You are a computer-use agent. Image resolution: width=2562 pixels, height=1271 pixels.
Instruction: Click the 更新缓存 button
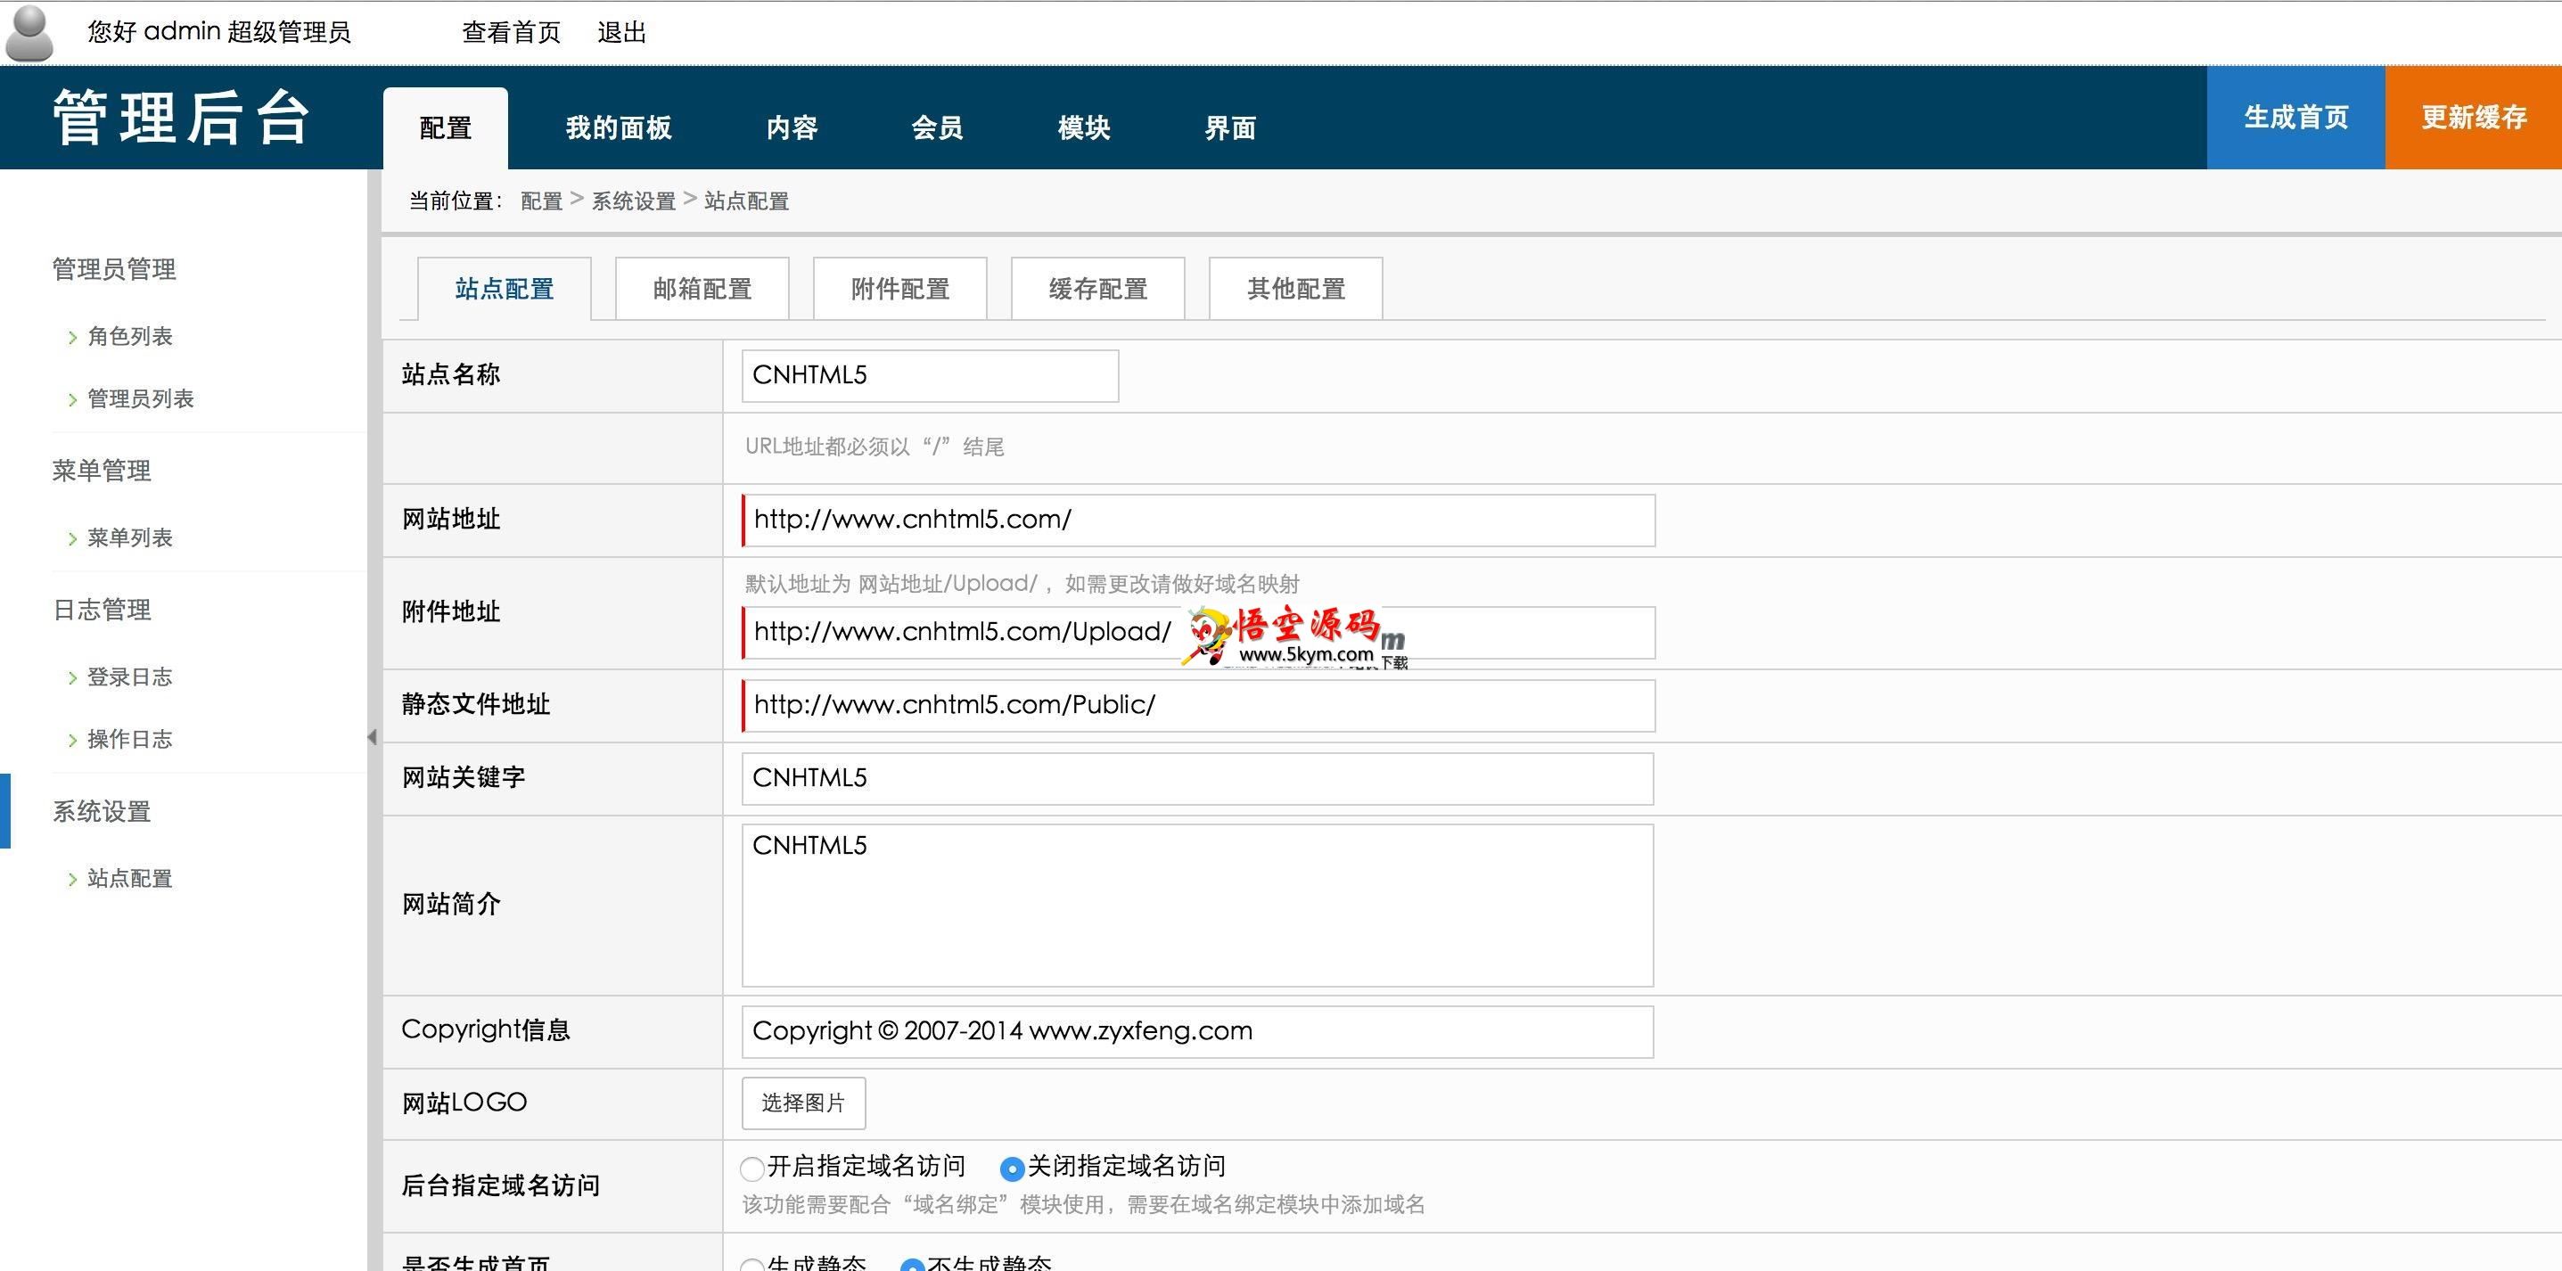click(2474, 118)
